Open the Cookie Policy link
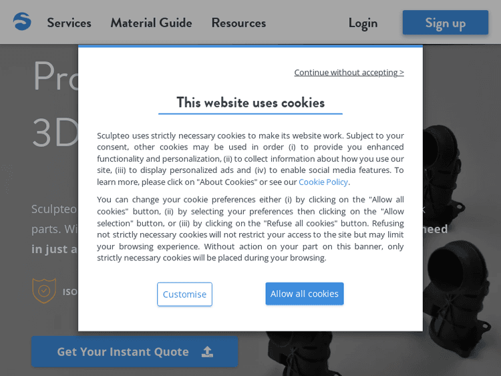Image resolution: width=501 pixels, height=376 pixels. (x=323, y=182)
